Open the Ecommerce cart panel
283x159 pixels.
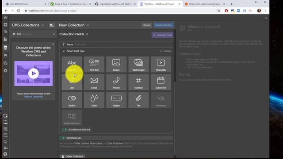point(5,55)
